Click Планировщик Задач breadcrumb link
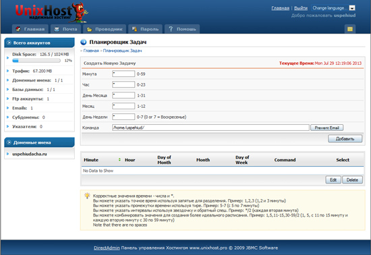371x255 pixels. coord(122,51)
